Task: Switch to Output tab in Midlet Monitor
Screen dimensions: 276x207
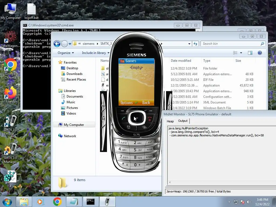Action: pos(183,121)
